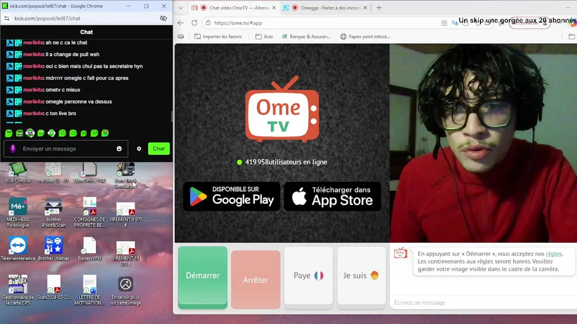Open 'LETTRE DE MOTIVATION' desktop document
577x324 pixels.
[90, 290]
